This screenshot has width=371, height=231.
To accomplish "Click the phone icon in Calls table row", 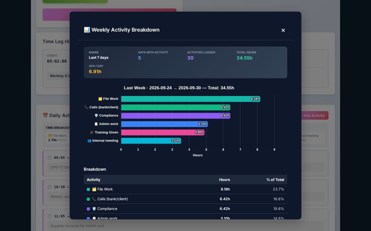I will pyautogui.click(x=94, y=199).
